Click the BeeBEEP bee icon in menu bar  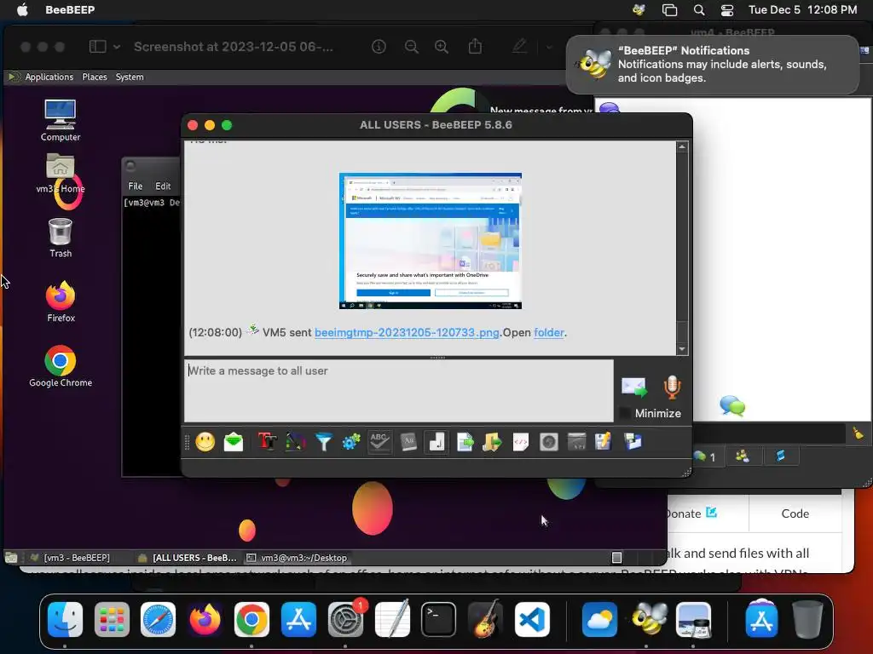click(x=639, y=9)
